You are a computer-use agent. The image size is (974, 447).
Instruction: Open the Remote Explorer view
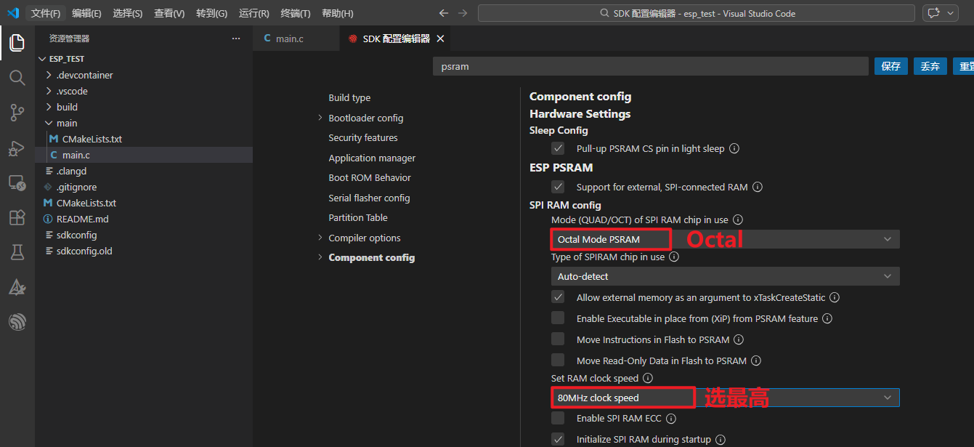click(17, 182)
